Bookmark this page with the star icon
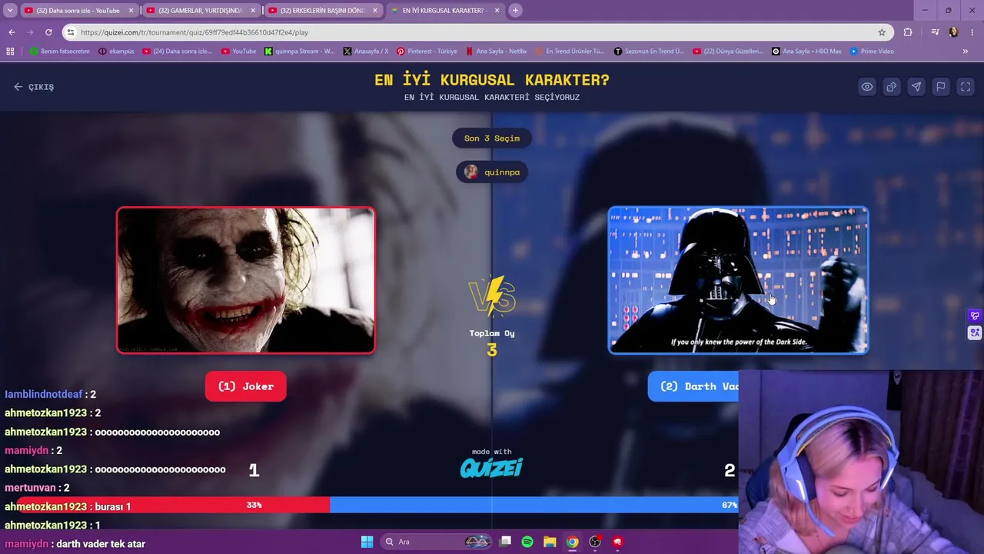This screenshot has width=984, height=554. point(882,32)
